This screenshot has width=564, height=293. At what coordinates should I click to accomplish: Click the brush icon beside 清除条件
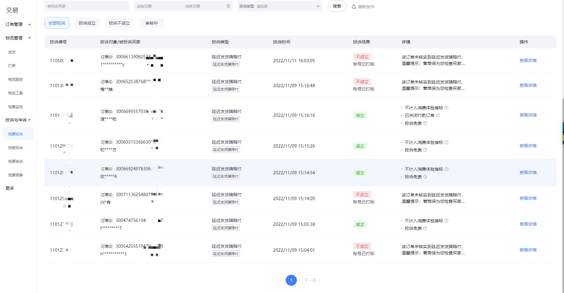click(353, 6)
